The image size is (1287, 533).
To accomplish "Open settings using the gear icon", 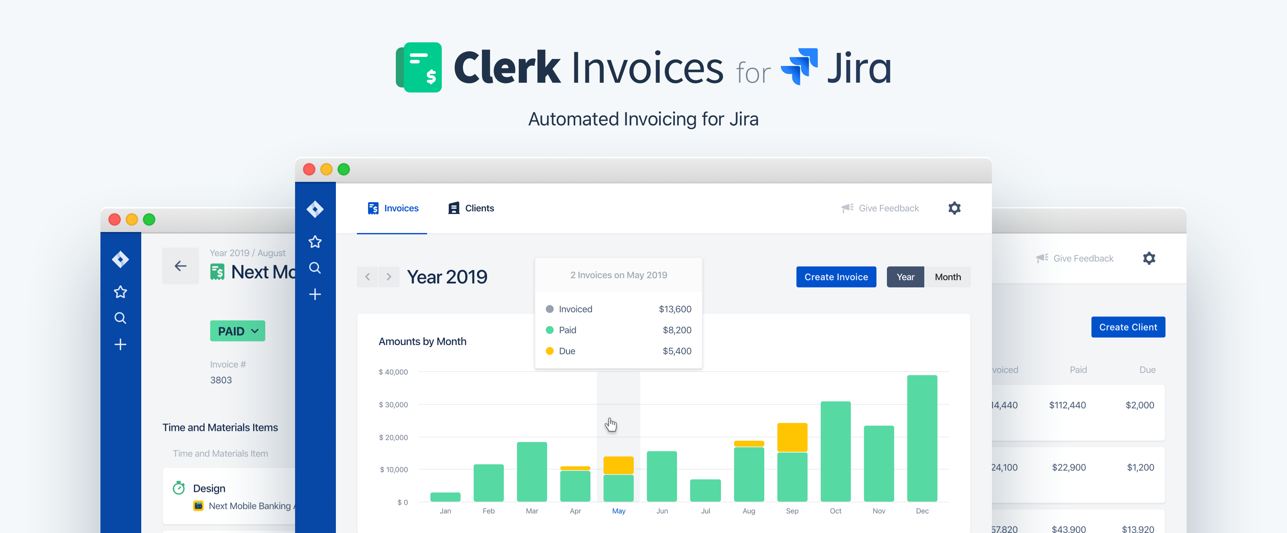I will (x=954, y=208).
